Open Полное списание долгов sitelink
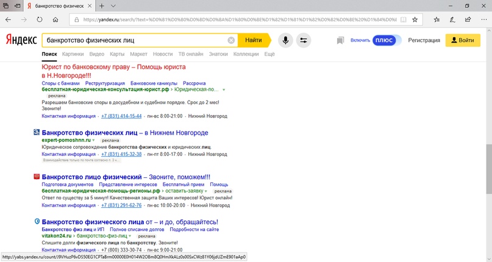492x262 pixels. [x=137, y=229]
